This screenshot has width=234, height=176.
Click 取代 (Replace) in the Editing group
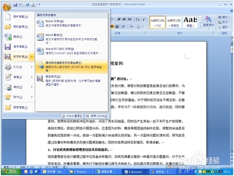click(223, 22)
